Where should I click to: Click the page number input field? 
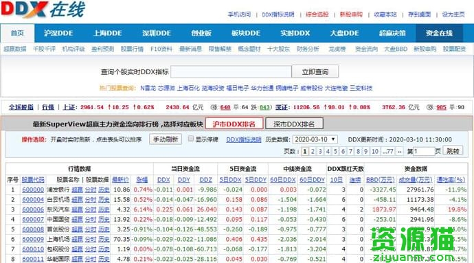[x=424, y=151]
